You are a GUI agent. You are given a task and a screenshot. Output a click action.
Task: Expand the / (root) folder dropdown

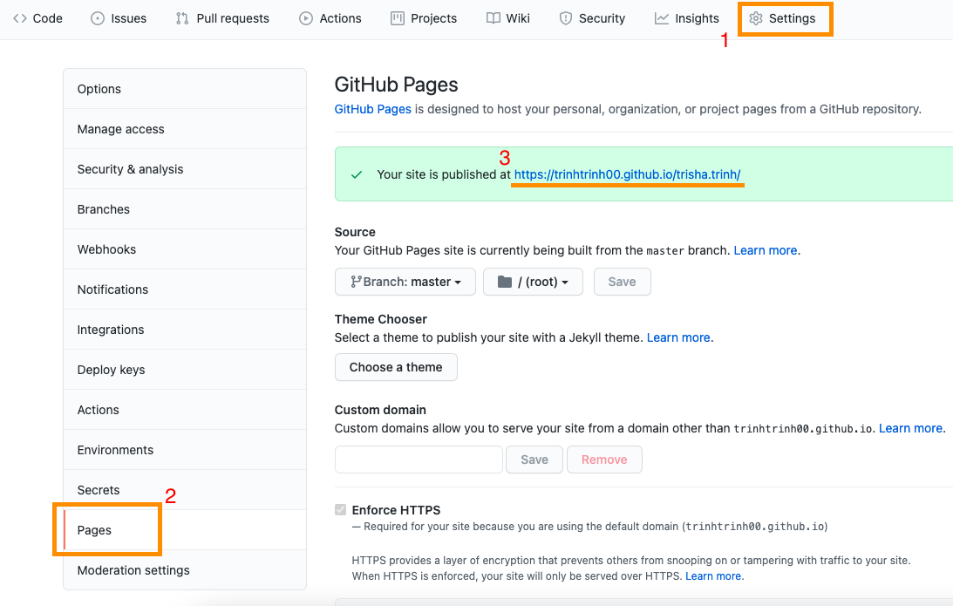click(533, 282)
